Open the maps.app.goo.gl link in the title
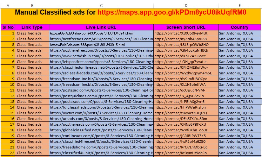262x157 pixels. 172,12
